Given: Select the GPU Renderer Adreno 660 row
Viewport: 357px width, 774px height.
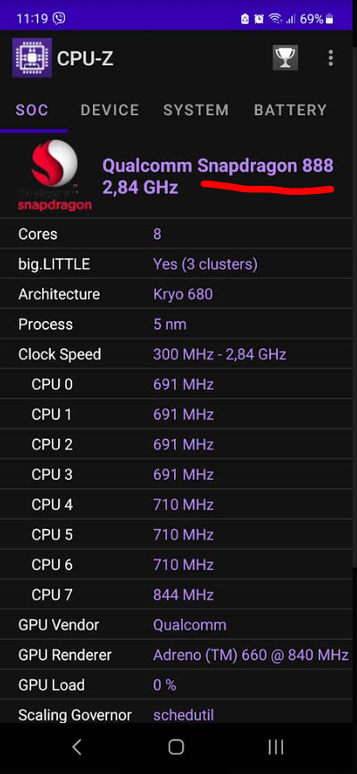Looking at the screenshot, I should (178, 655).
